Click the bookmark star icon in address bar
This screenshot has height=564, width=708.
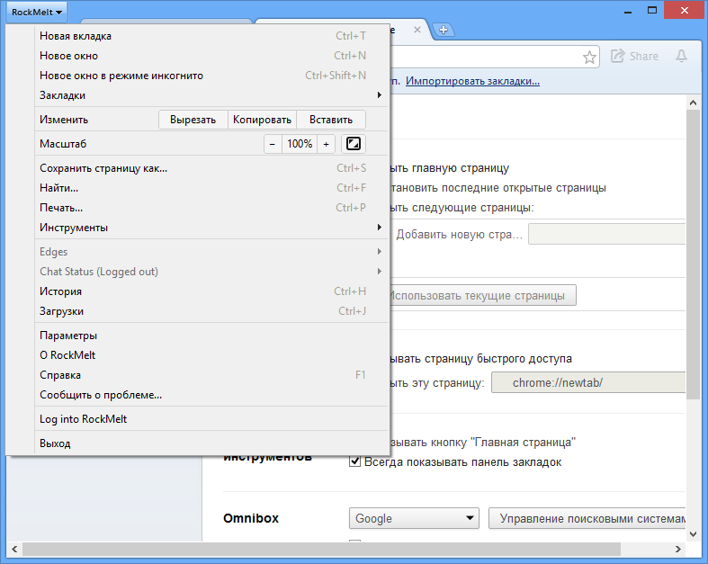click(589, 57)
